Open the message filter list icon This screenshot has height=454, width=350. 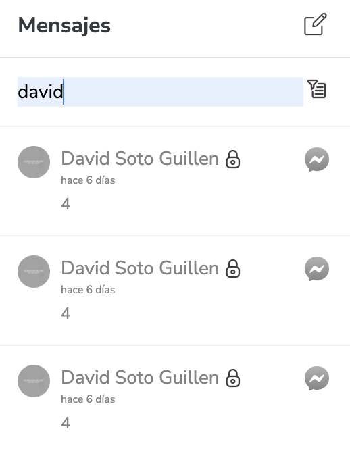coord(317,89)
